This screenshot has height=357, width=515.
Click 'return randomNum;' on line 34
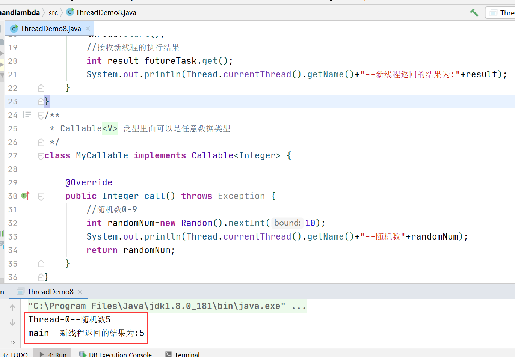(x=131, y=250)
